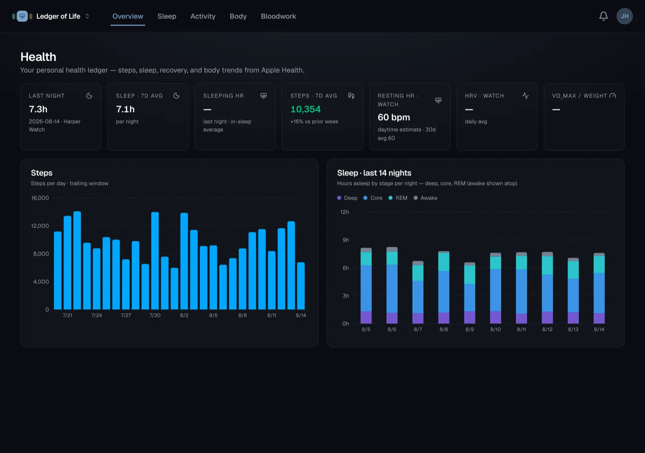Viewport: 645px width, 453px height.
Task: Click the 2026-08-14 · Harper Watch text
Action: [55, 126]
